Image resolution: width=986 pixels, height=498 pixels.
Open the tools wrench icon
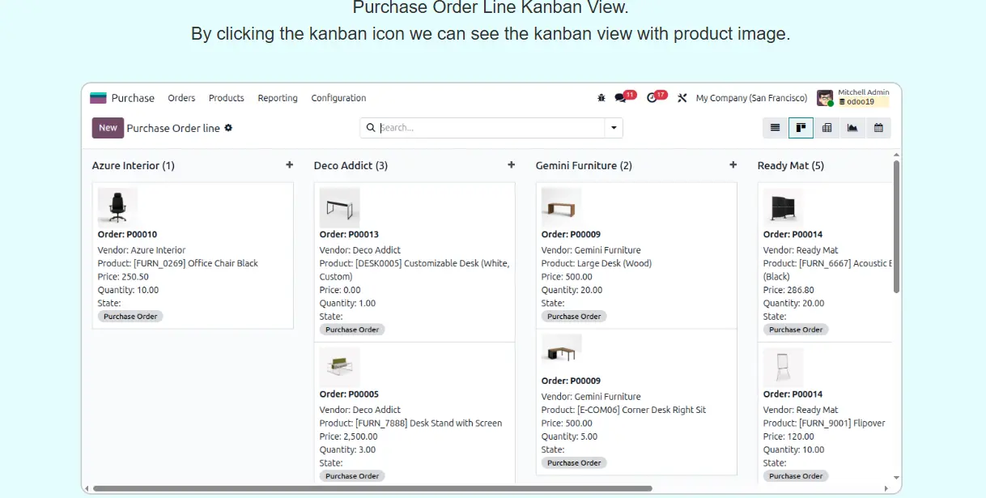pos(682,98)
